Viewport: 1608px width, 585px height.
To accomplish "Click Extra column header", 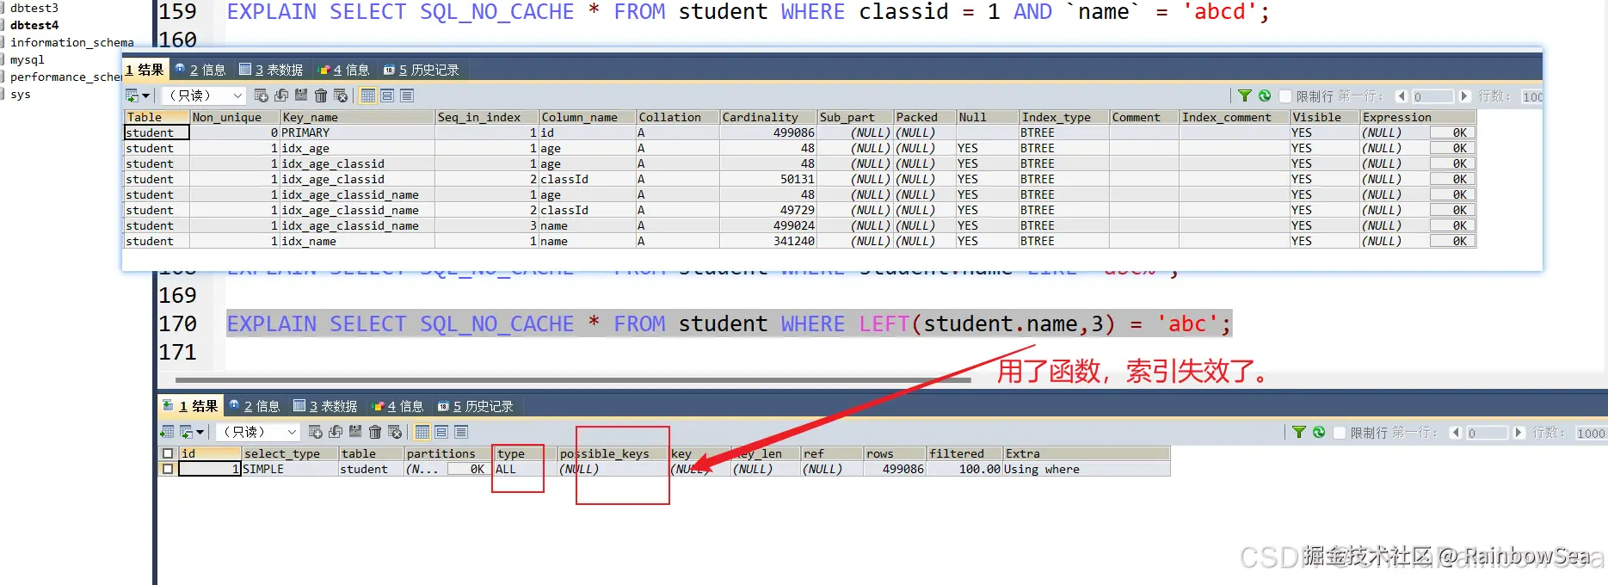I will [x=1086, y=453].
